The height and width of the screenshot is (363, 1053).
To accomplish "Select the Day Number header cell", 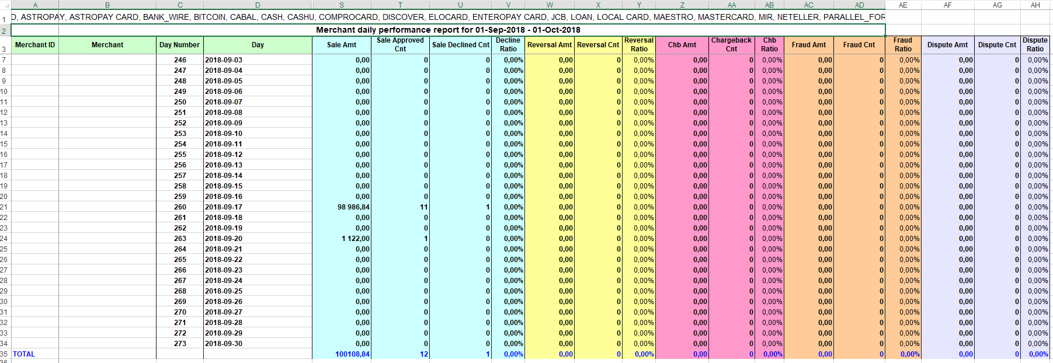I will pos(179,45).
